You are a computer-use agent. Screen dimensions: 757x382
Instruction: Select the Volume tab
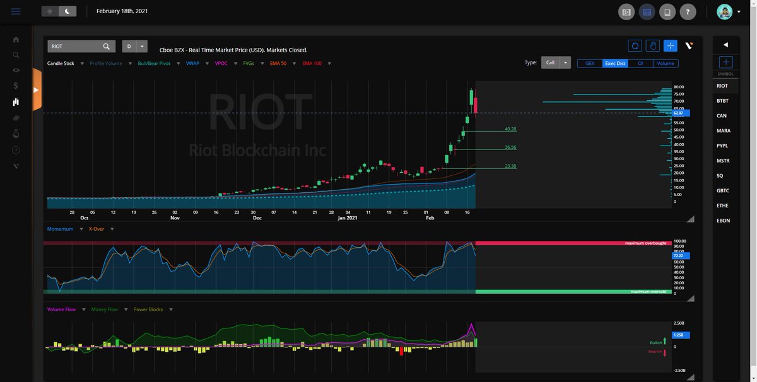click(666, 63)
